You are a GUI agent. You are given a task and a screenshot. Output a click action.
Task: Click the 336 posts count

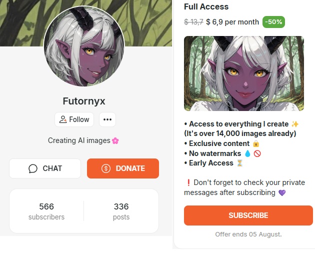pyautogui.click(x=121, y=211)
